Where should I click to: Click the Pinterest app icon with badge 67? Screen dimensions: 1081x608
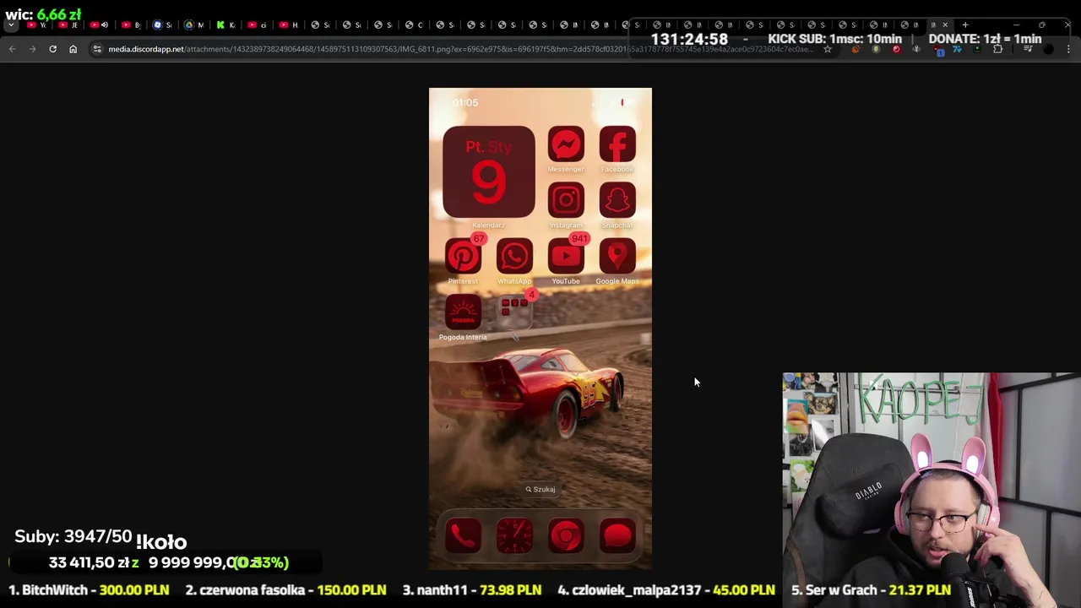click(x=463, y=256)
